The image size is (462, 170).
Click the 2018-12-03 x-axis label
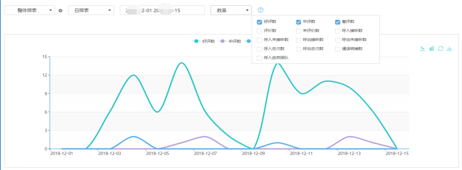tap(110, 153)
